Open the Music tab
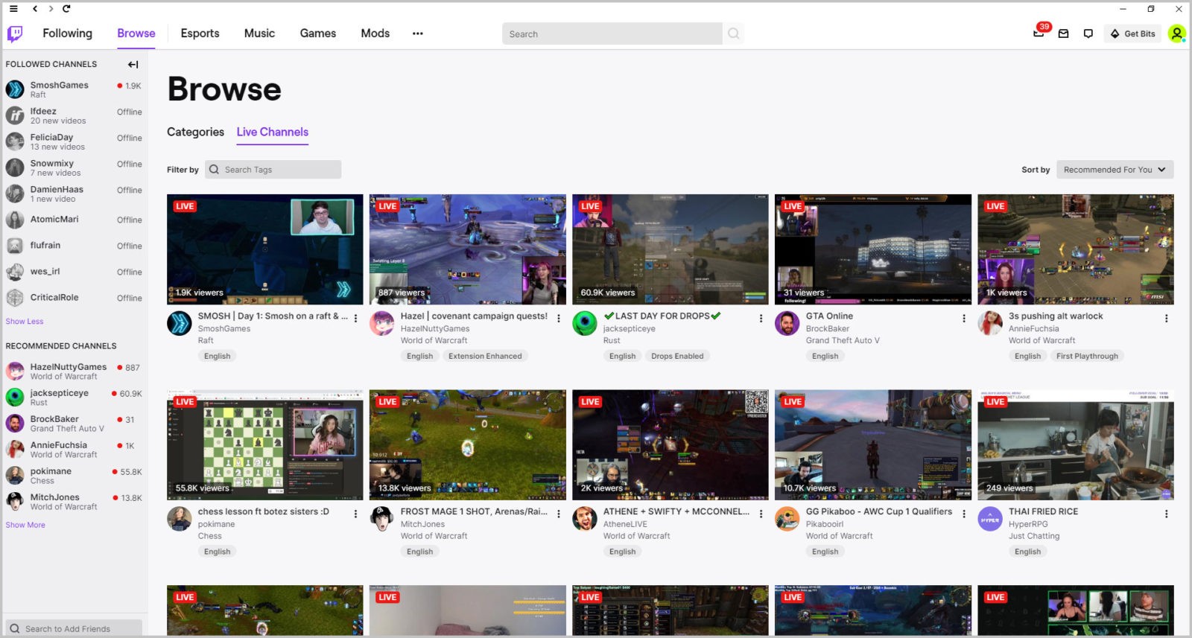The width and height of the screenshot is (1192, 638). tap(259, 34)
